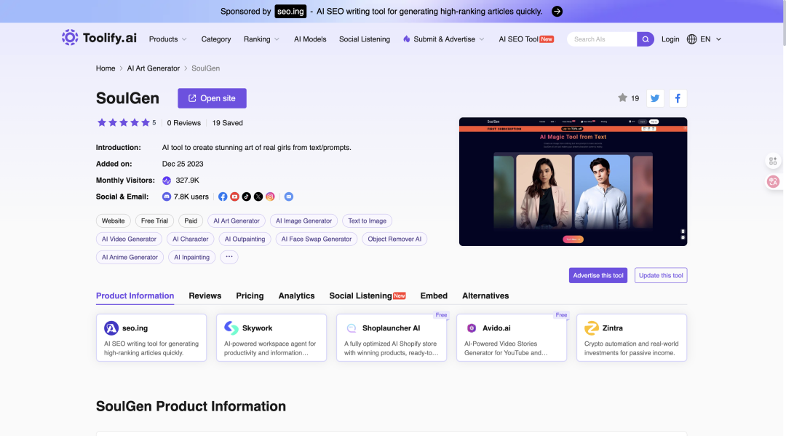Viewport: 786px width, 436px height.
Task: Select the Product Information tab
Action: pyautogui.click(x=135, y=296)
